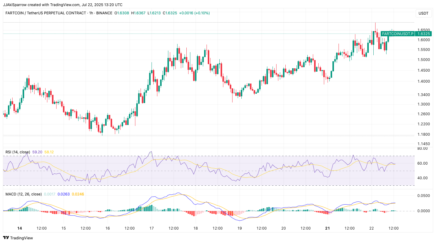Open the USDT currency selector
The width and height of the screenshot is (436, 243).
[x=423, y=13]
